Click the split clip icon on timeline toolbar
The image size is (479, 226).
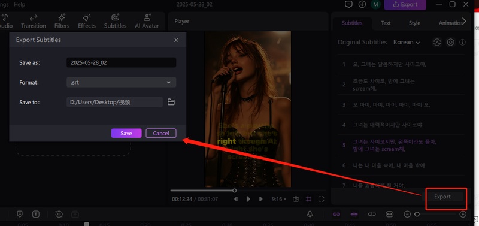372,214
